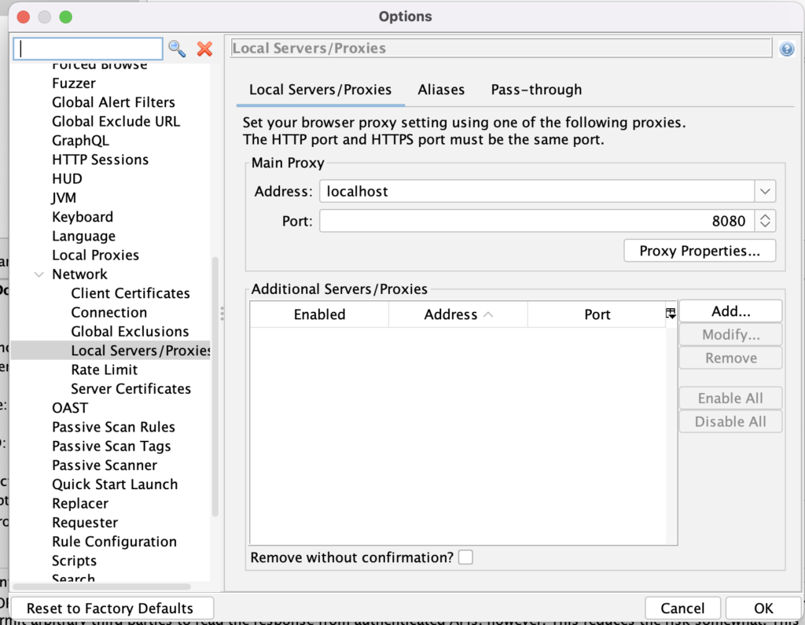Switch to the Pass-through tab
This screenshot has width=805, height=625.
coord(536,90)
